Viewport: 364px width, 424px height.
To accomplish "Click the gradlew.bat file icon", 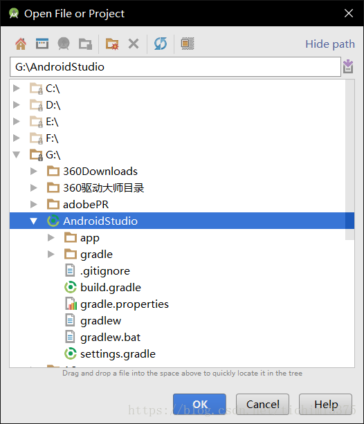I will [x=70, y=337].
